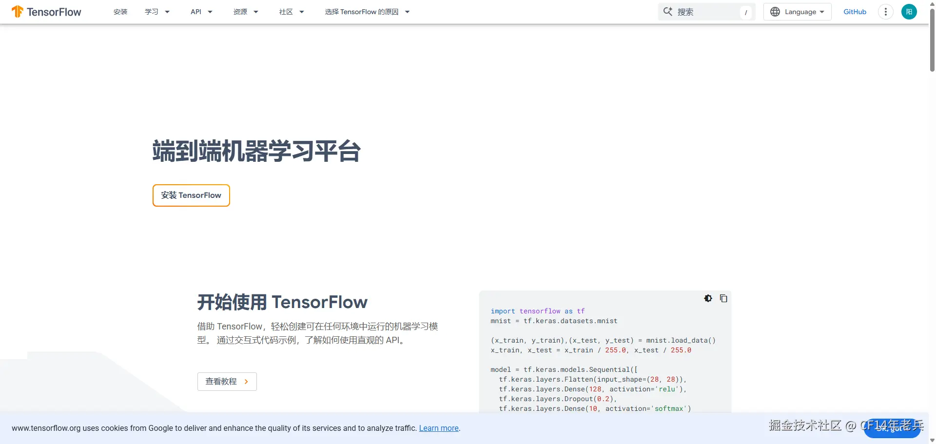Click the code line 'import tensorflow as tf'
Viewport: 936px width, 444px height.
[538, 311]
